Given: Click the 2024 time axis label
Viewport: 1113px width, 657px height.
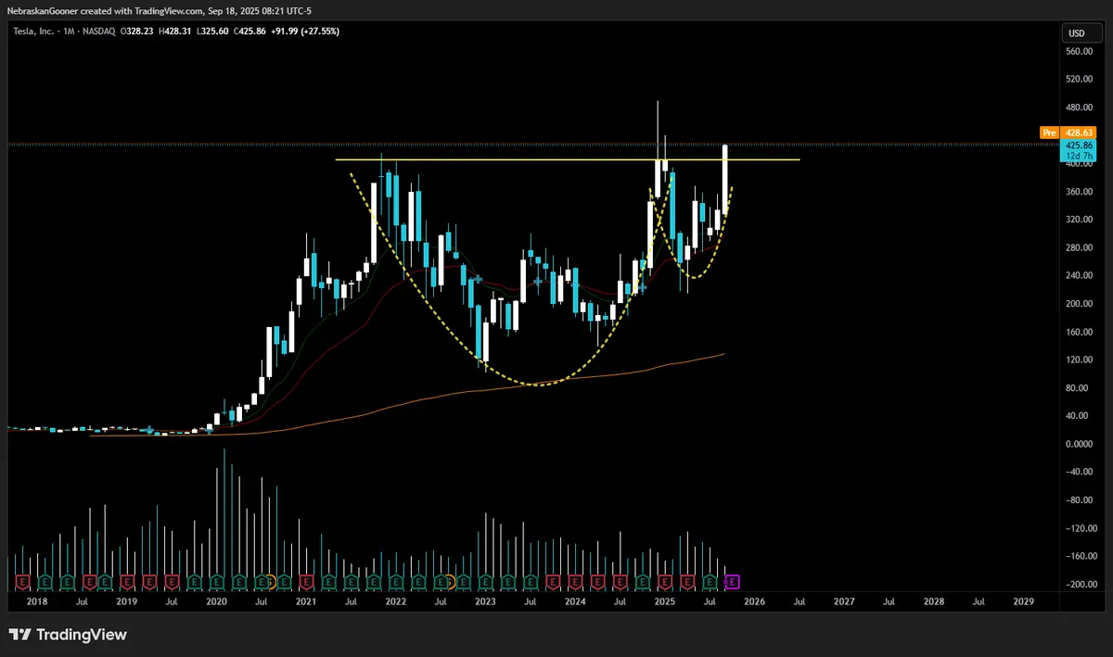Looking at the screenshot, I should point(575,601).
